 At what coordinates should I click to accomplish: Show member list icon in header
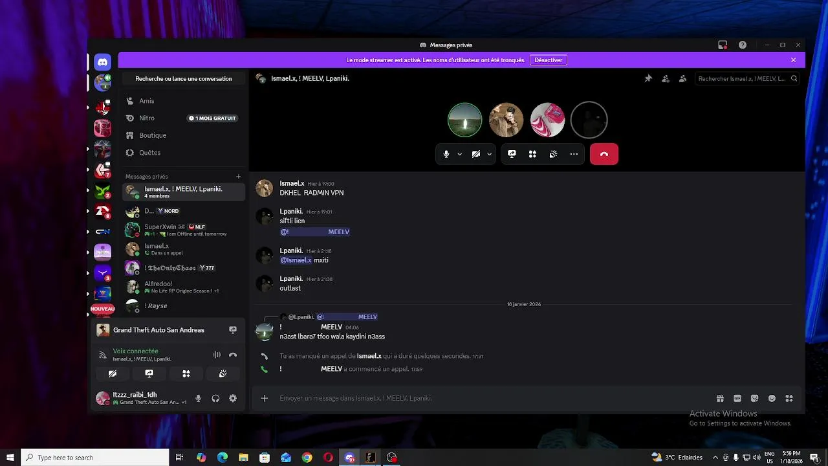(x=682, y=79)
